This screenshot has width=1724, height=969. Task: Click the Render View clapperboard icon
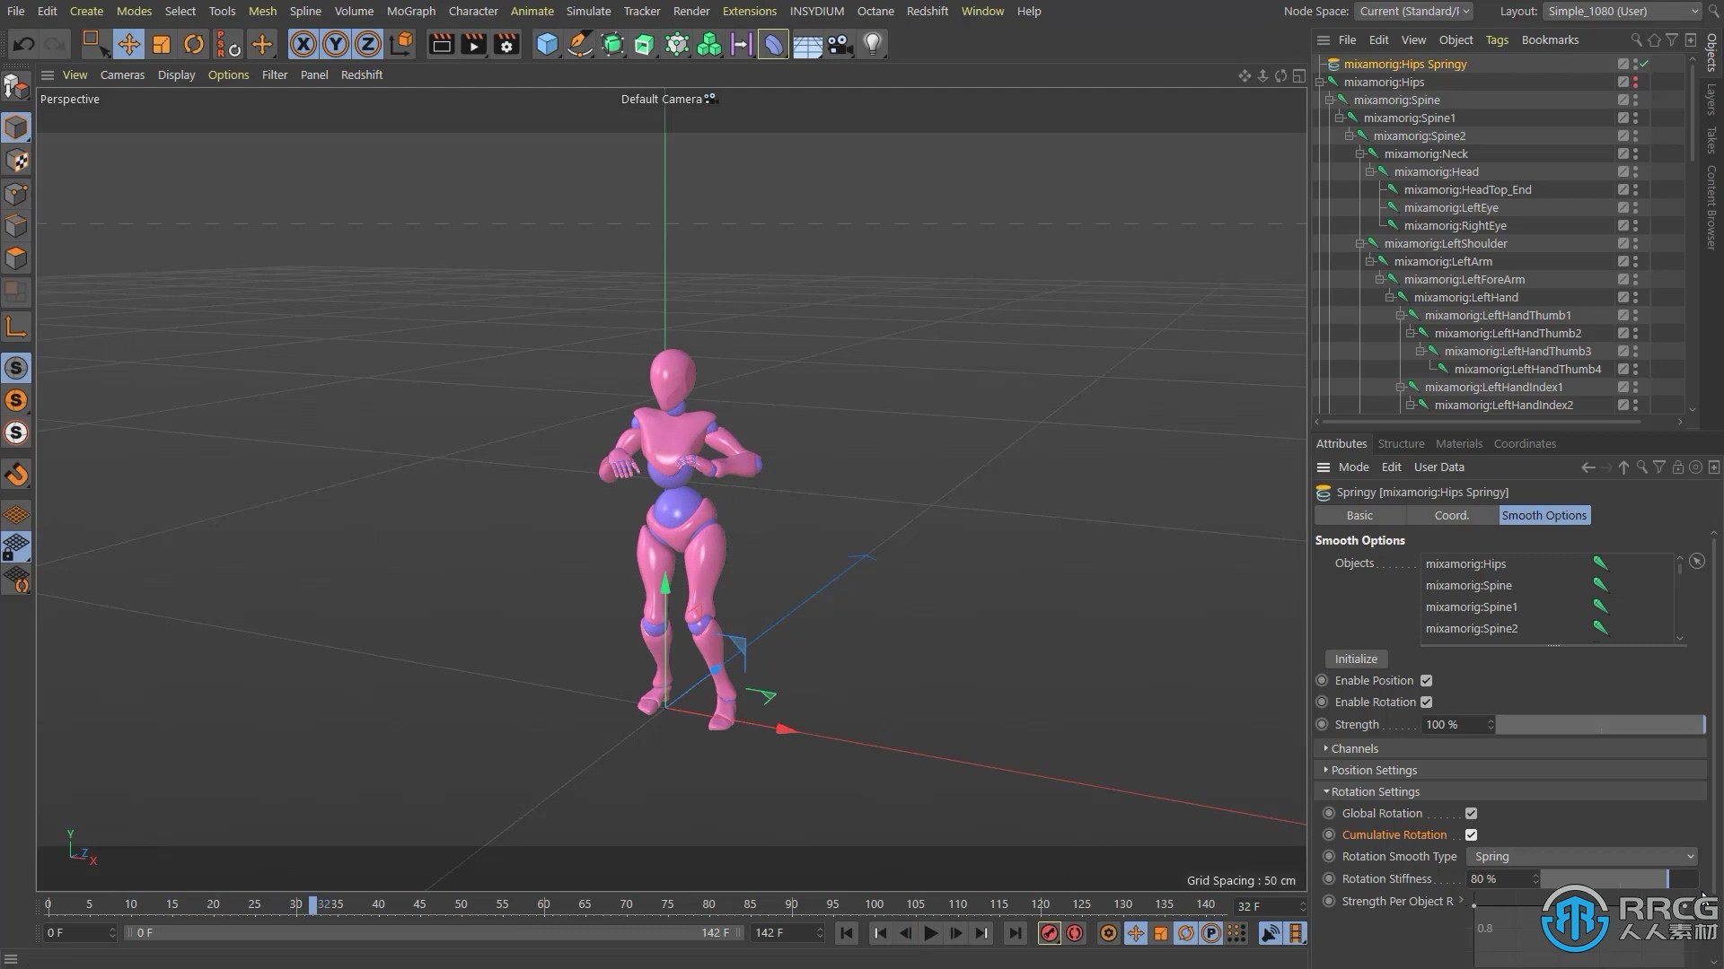(x=441, y=44)
